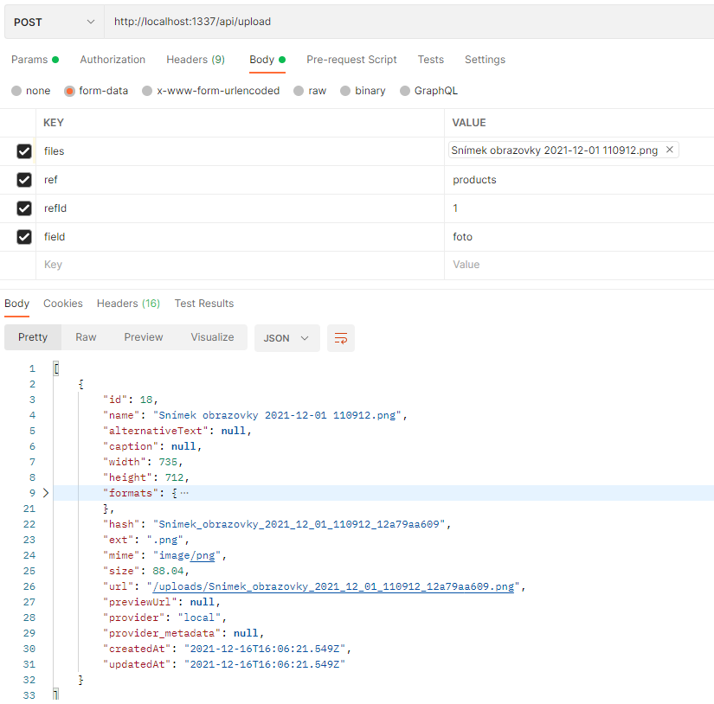Click the empty Key placeholder field
Viewport: 714px width, 704px height.
(240, 265)
